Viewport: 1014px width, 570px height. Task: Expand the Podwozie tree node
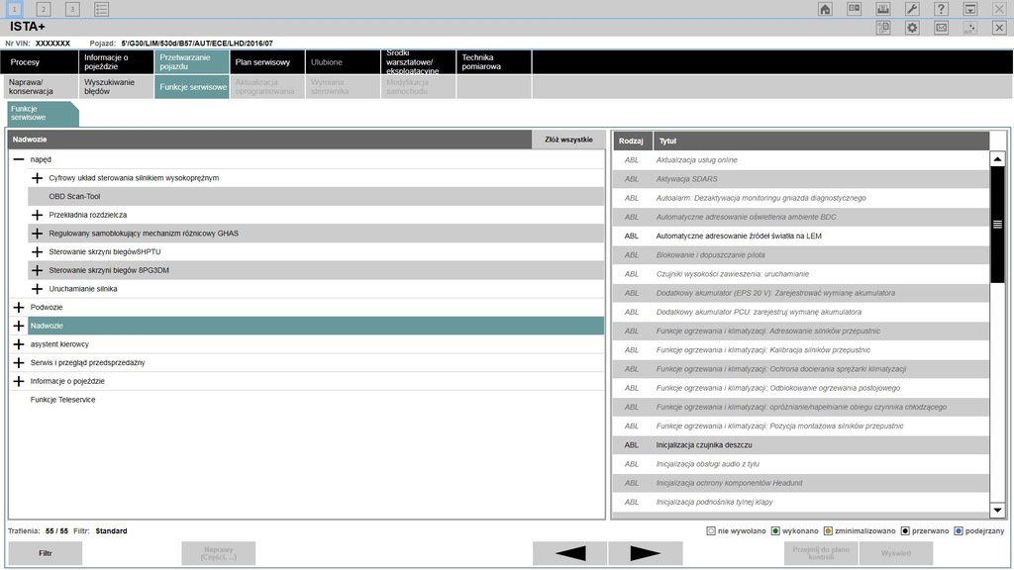pos(19,307)
